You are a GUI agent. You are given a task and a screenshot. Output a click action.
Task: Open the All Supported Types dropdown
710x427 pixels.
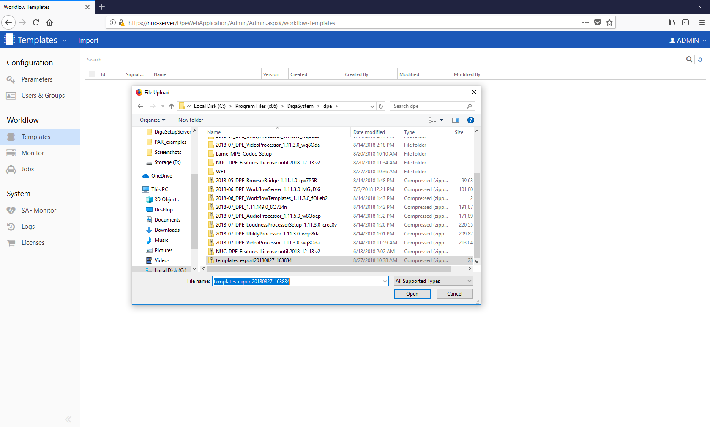coord(433,281)
